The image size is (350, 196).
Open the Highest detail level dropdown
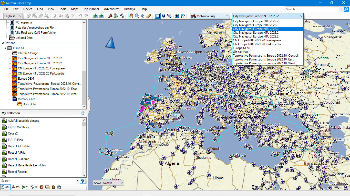coord(13,16)
